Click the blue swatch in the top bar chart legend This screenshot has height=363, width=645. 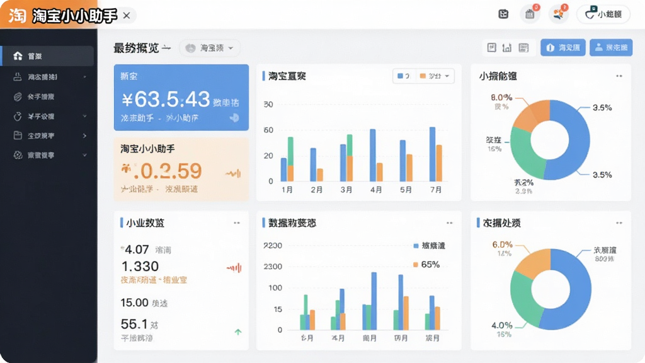[x=400, y=76]
